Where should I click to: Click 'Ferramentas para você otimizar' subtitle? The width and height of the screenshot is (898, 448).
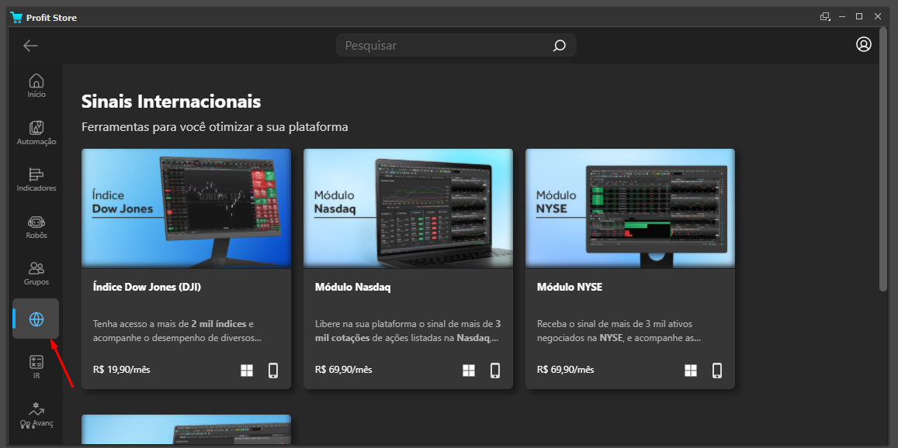(215, 127)
